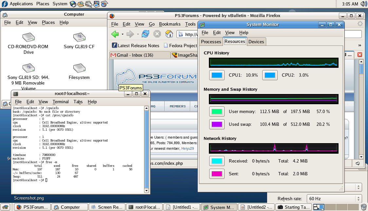
Task: Expand the back button history dropdown arrow
Action: pos(122,34)
